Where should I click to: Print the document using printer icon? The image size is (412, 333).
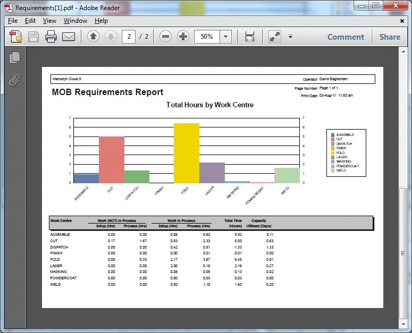pos(51,37)
